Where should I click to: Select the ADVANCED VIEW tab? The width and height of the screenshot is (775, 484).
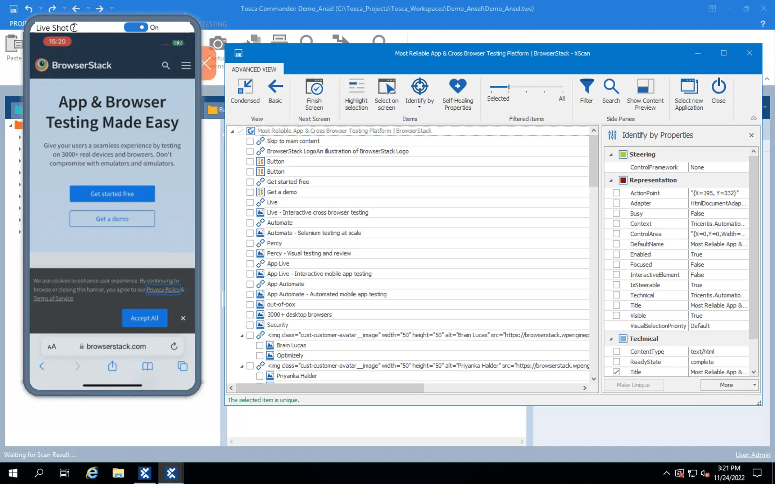[254, 69]
